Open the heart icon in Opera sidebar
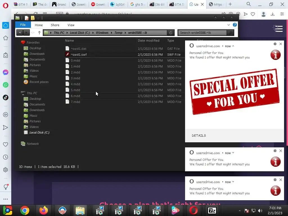288x216 pixels. click(x=6, y=144)
